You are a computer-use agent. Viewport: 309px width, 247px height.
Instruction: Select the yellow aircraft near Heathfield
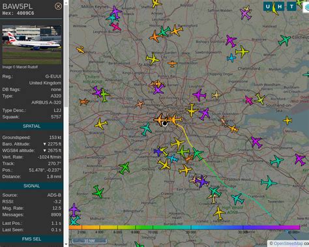[x=219, y=213]
